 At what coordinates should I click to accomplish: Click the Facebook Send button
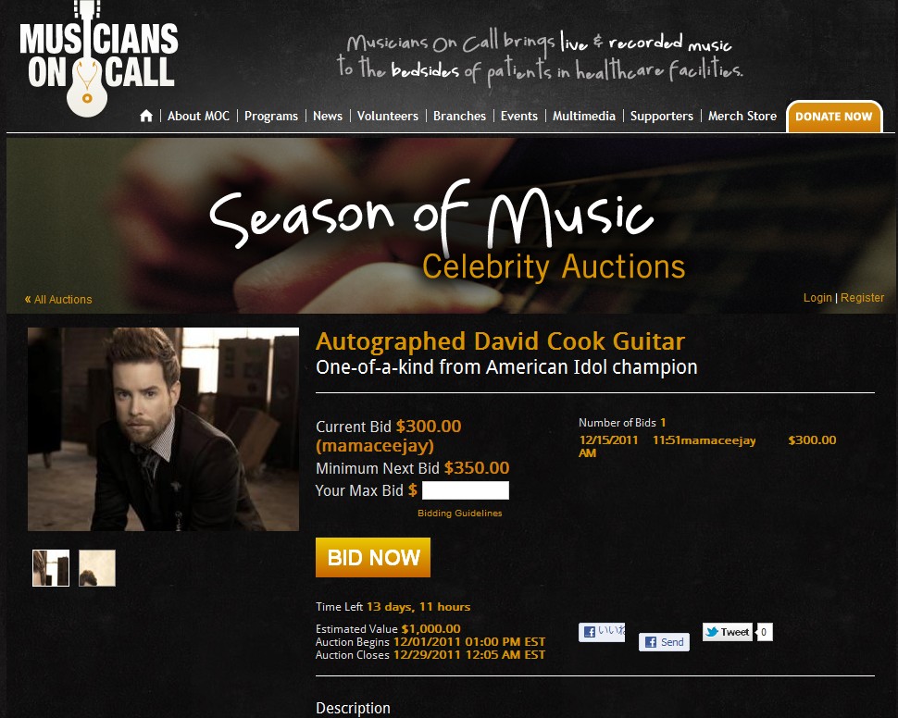[x=664, y=642]
